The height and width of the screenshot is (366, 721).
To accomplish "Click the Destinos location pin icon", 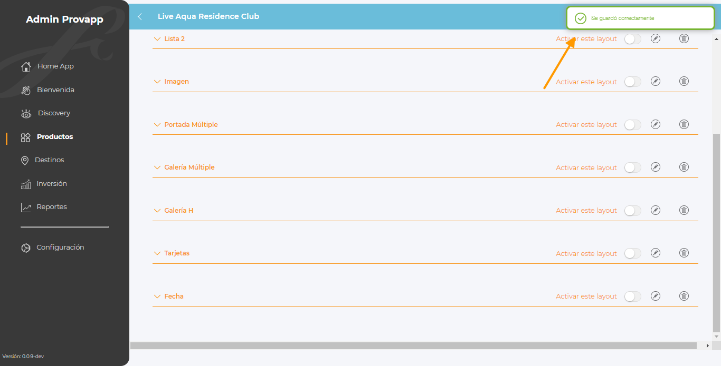I will click(x=25, y=160).
